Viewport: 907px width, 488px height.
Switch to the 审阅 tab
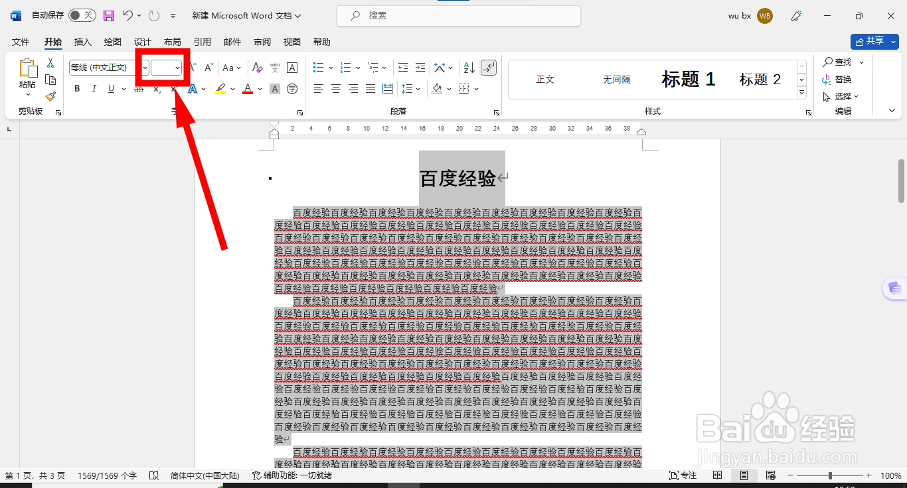pyautogui.click(x=262, y=42)
